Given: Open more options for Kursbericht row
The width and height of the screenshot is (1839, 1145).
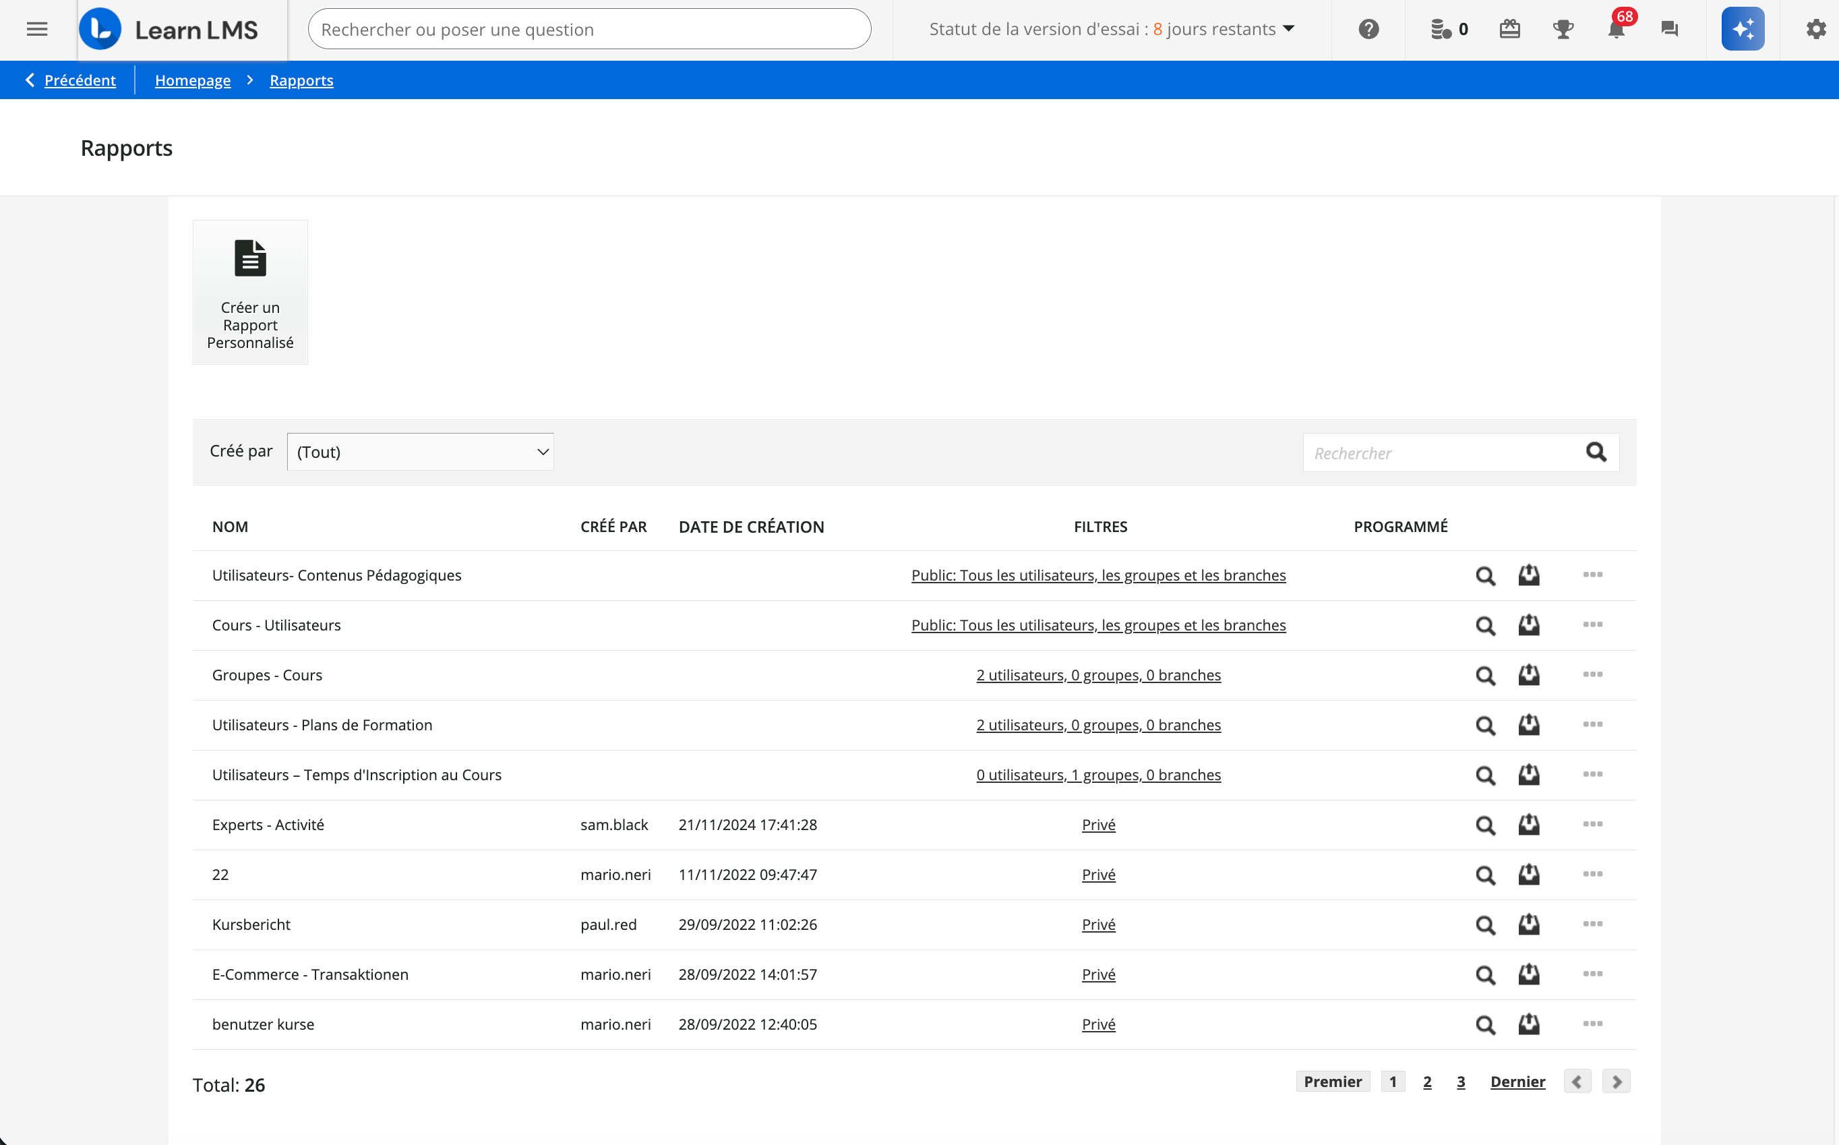Looking at the screenshot, I should (1592, 924).
